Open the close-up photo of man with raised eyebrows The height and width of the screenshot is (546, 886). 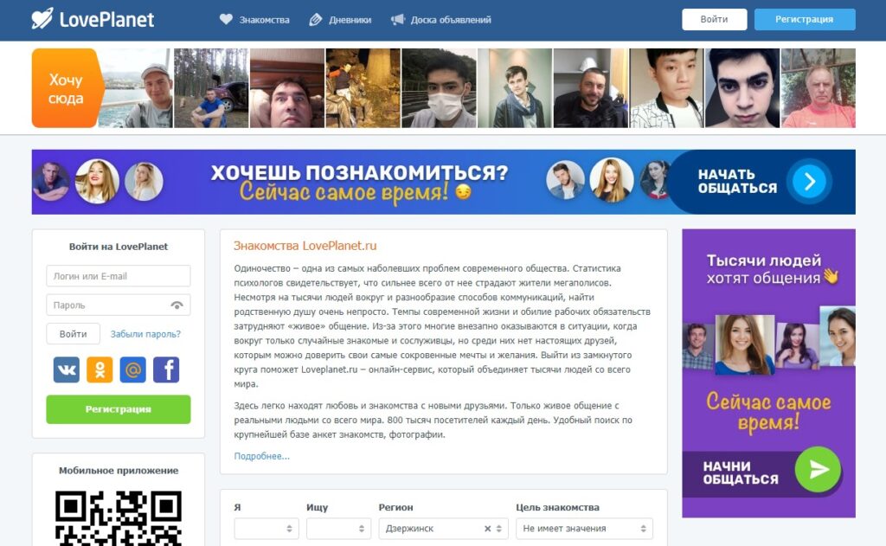[287, 88]
